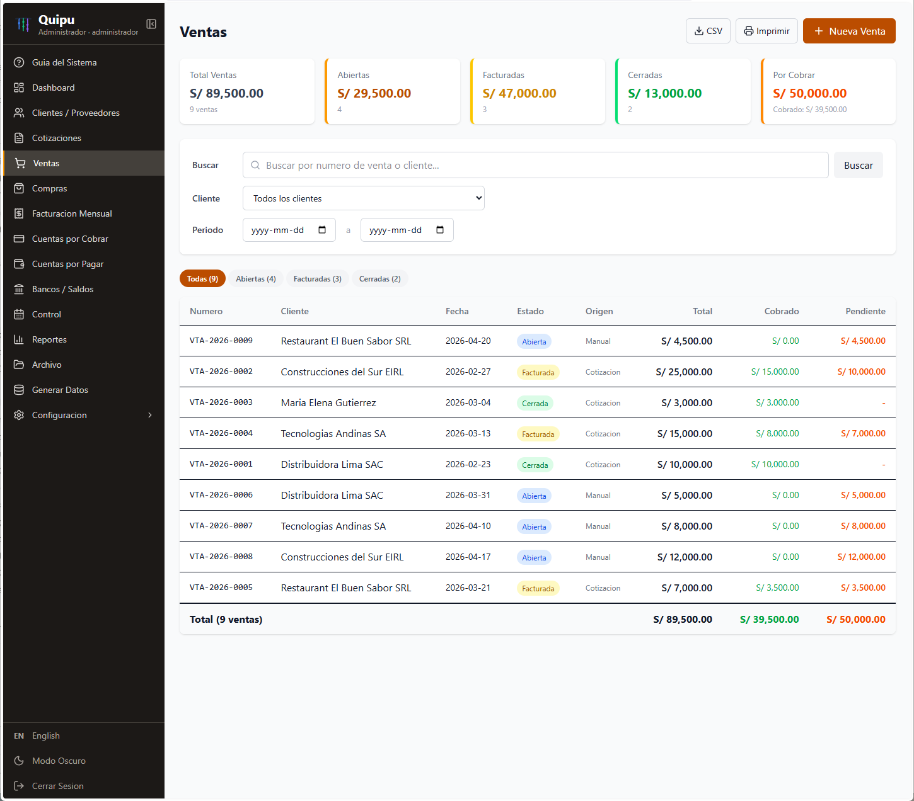Viewport: 914px width, 801px height.
Task: Click the Generar Datos database icon
Action: point(19,390)
